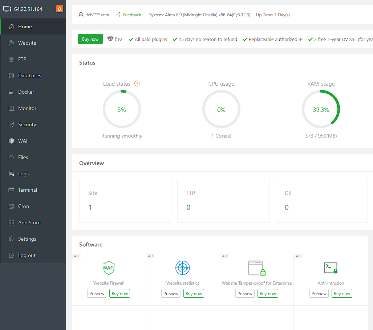Click the WAF shield icon in sidebar
Viewport: 373px width, 330px height.
point(11,141)
